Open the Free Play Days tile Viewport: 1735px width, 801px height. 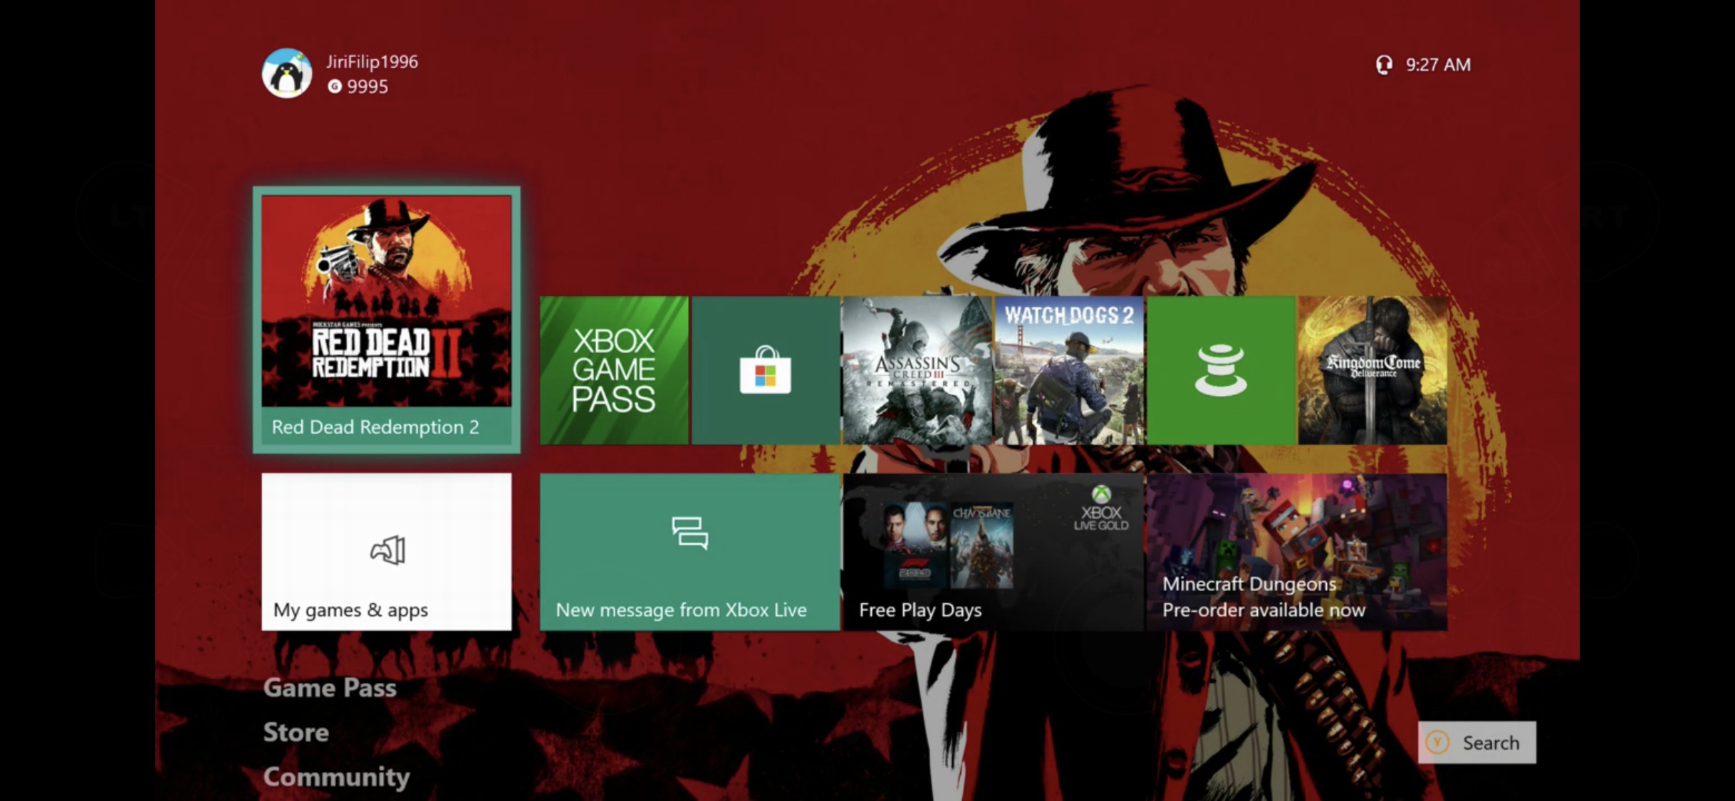pyautogui.click(x=993, y=552)
